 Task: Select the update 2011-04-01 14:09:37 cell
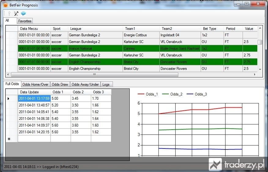coord(34,125)
